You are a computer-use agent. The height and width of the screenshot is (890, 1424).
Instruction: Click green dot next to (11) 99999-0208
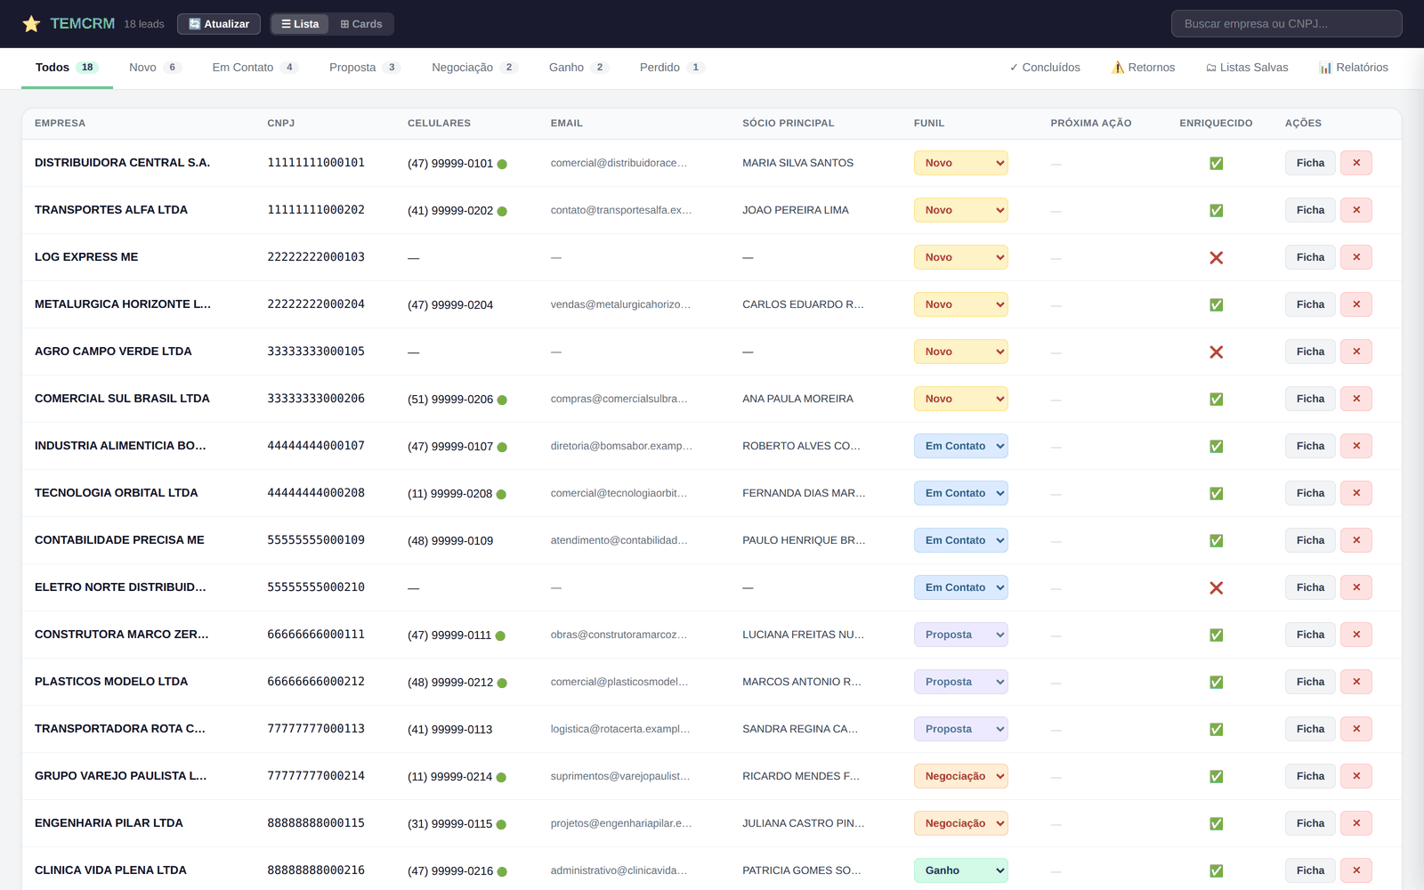tap(501, 494)
